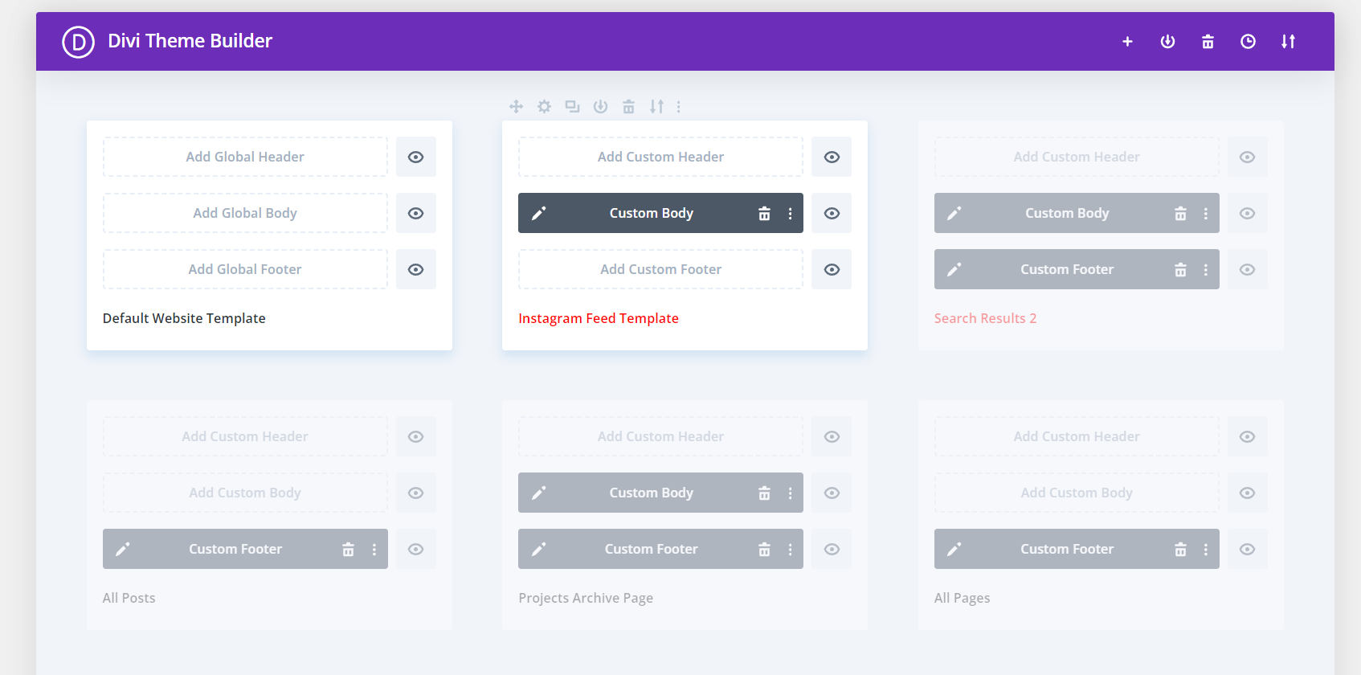Open portability import/export arrows in header

click(x=1288, y=42)
